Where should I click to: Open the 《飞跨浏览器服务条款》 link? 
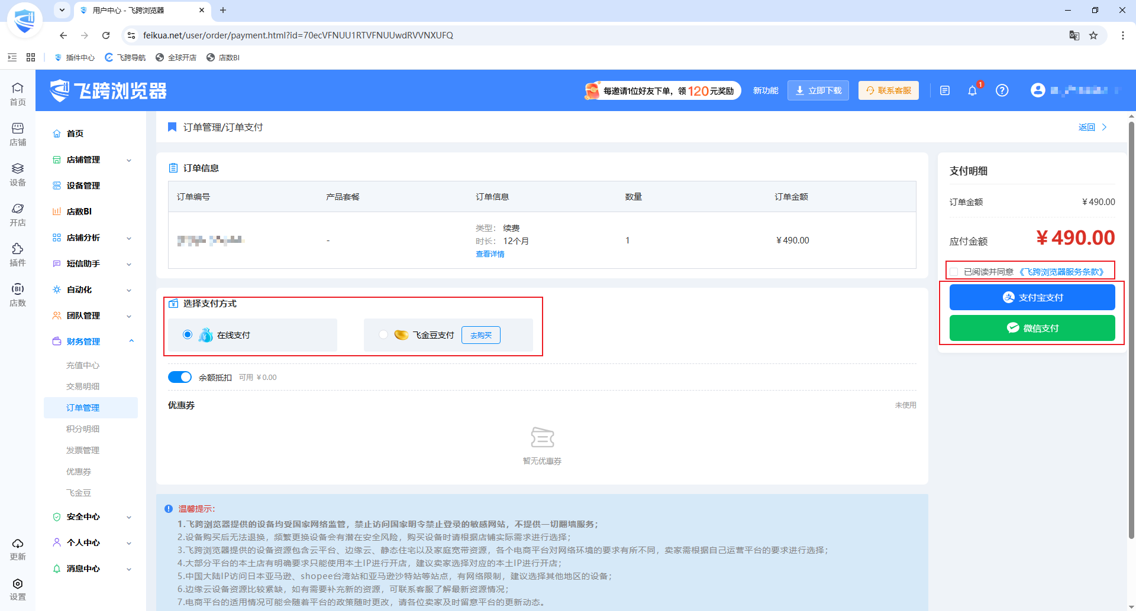(1061, 272)
